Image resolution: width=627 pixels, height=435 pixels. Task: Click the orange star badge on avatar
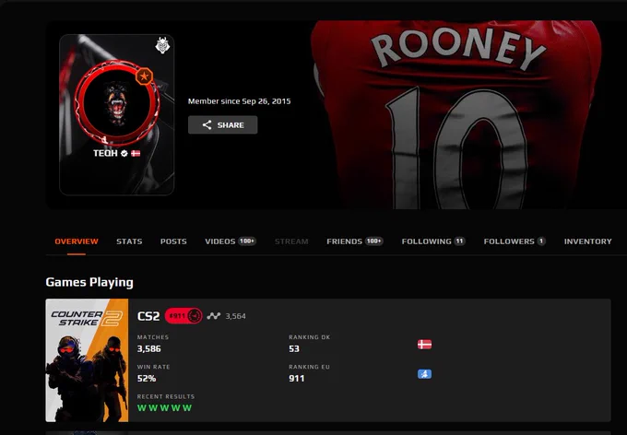(144, 76)
